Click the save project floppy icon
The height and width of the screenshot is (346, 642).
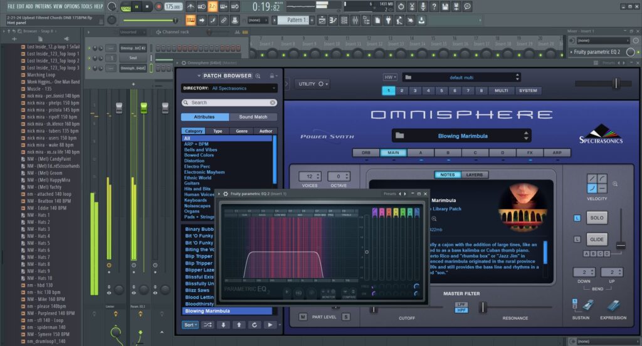pyautogui.click(x=445, y=6)
